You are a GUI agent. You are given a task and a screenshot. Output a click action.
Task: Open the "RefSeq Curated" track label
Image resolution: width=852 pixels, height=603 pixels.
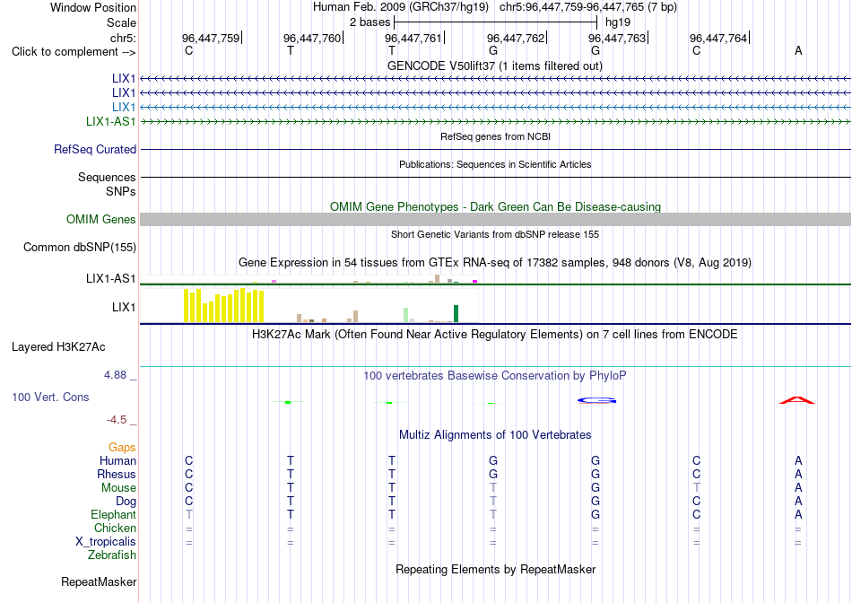(95, 149)
